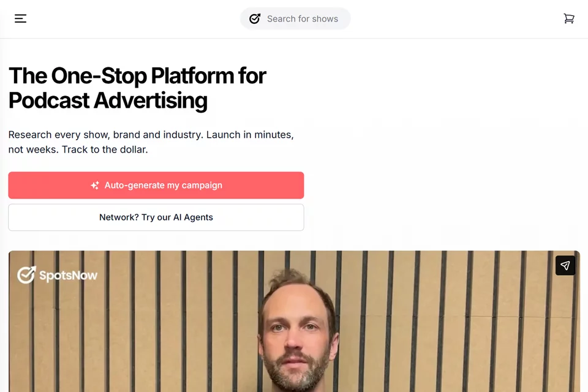Click the sparkle icon on Auto-generate button
588x392 pixels.
click(x=95, y=186)
